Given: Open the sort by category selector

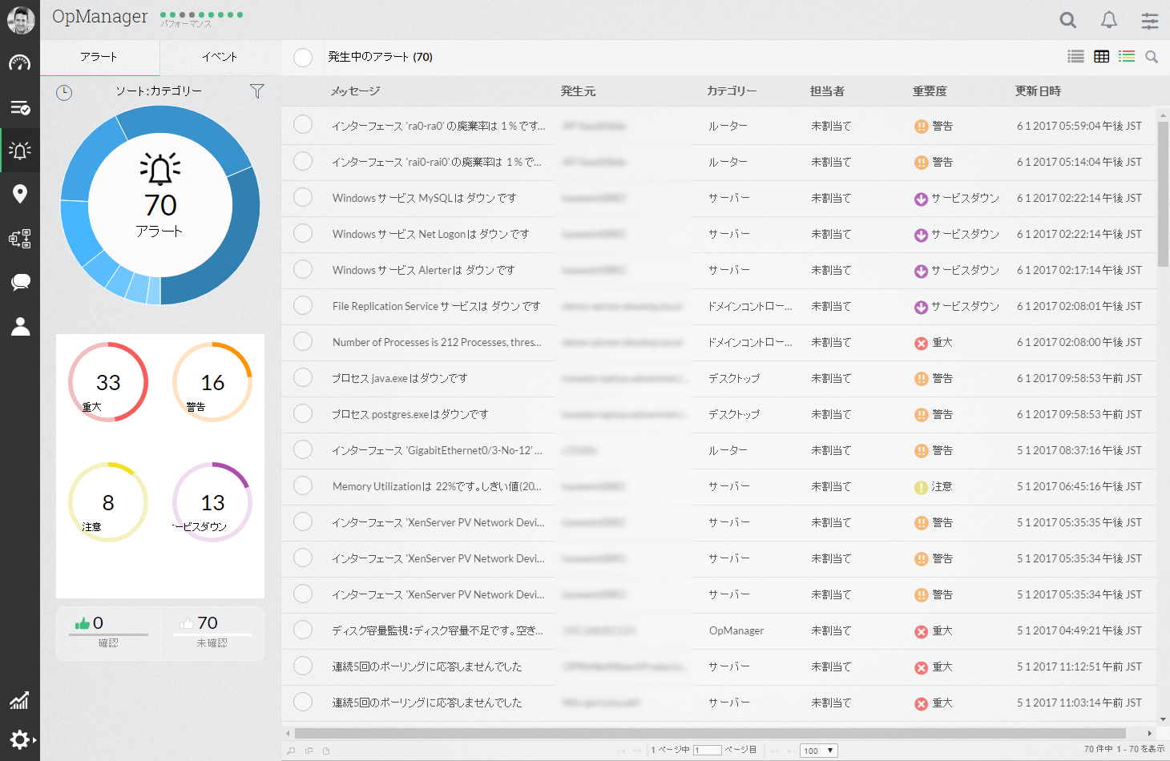Looking at the screenshot, I should coord(159,91).
